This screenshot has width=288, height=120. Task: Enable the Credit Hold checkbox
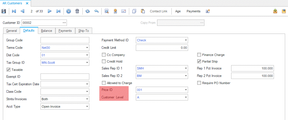point(104,61)
